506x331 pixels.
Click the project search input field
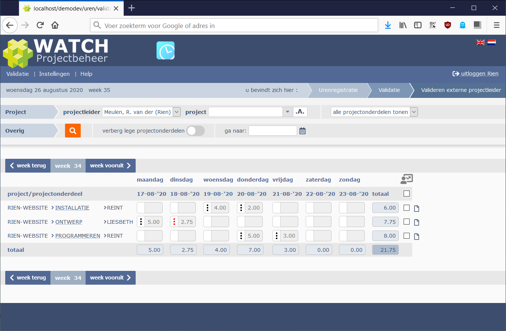[246, 112]
